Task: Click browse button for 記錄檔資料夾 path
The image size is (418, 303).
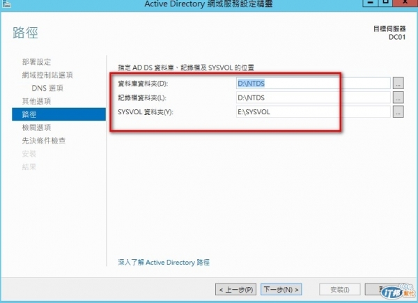Action: [x=398, y=98]
